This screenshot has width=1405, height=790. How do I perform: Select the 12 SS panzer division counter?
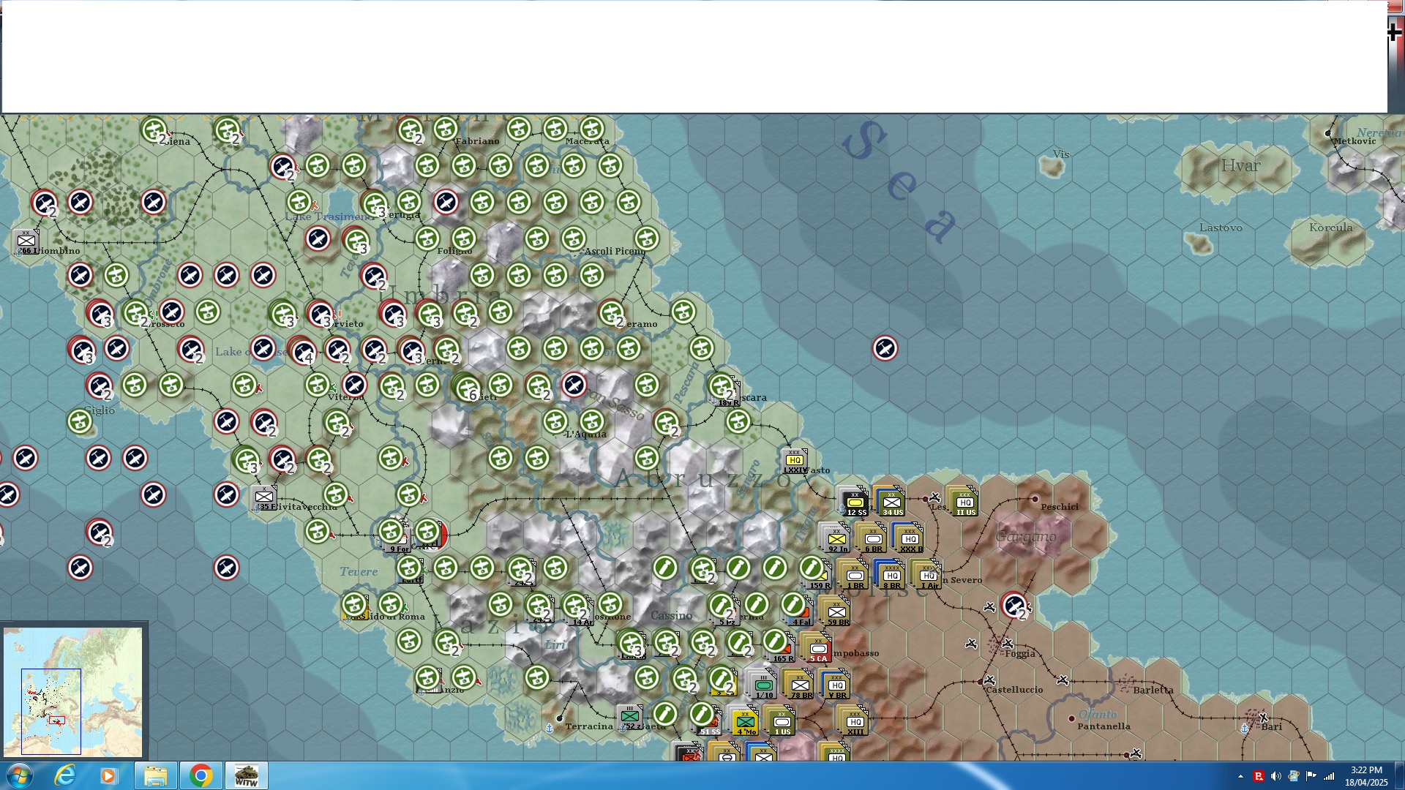(x=855, y=503)
